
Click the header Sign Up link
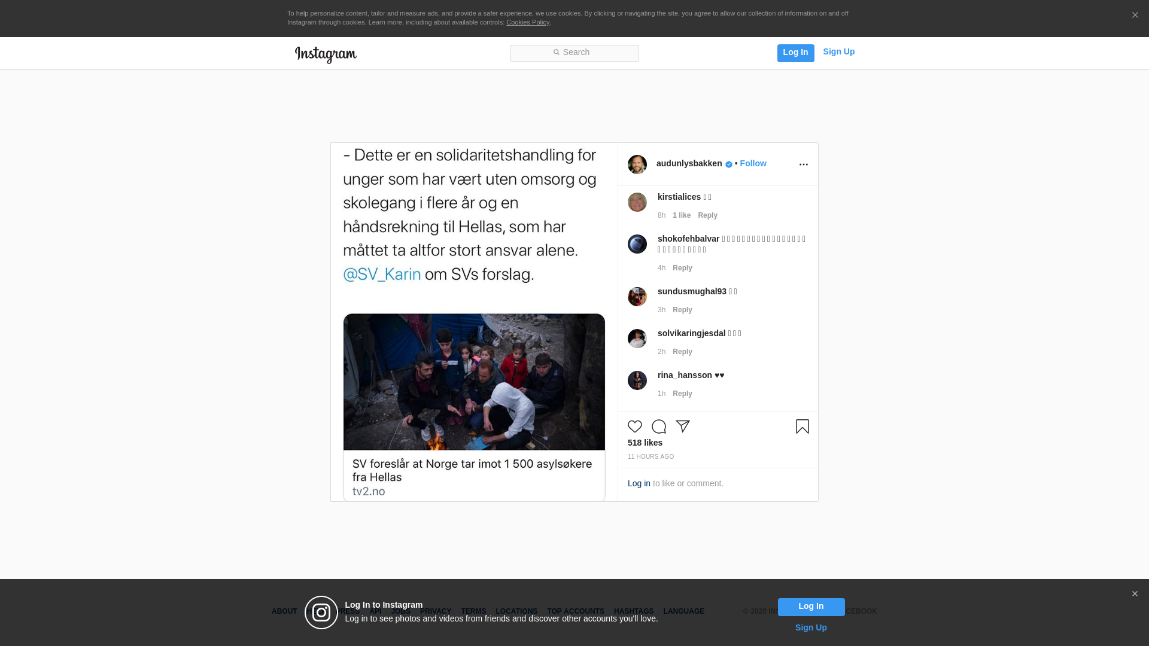(839, 51)
